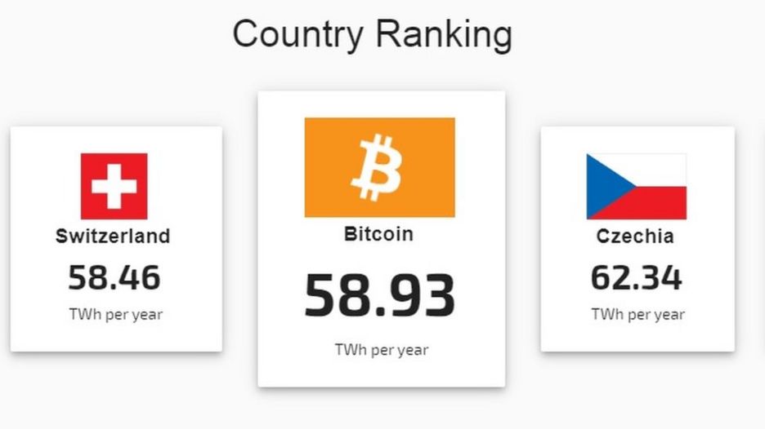Open the Switzerland ranking card
The height and width of the screenshot is (429, 765).
tap(116, 239)
